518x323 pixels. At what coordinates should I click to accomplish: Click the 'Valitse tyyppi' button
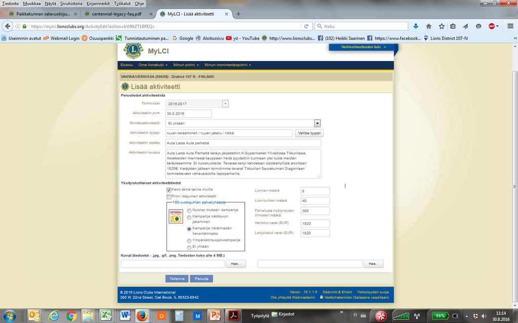click(x=309, y=133)
